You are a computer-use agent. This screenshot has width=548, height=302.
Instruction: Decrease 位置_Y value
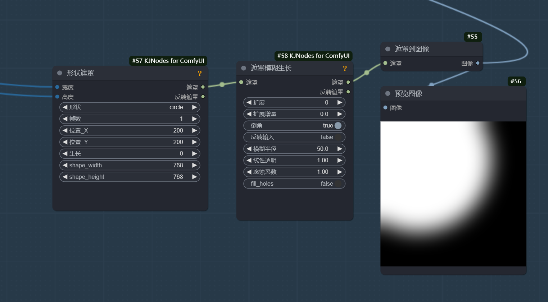pos(65,142)
